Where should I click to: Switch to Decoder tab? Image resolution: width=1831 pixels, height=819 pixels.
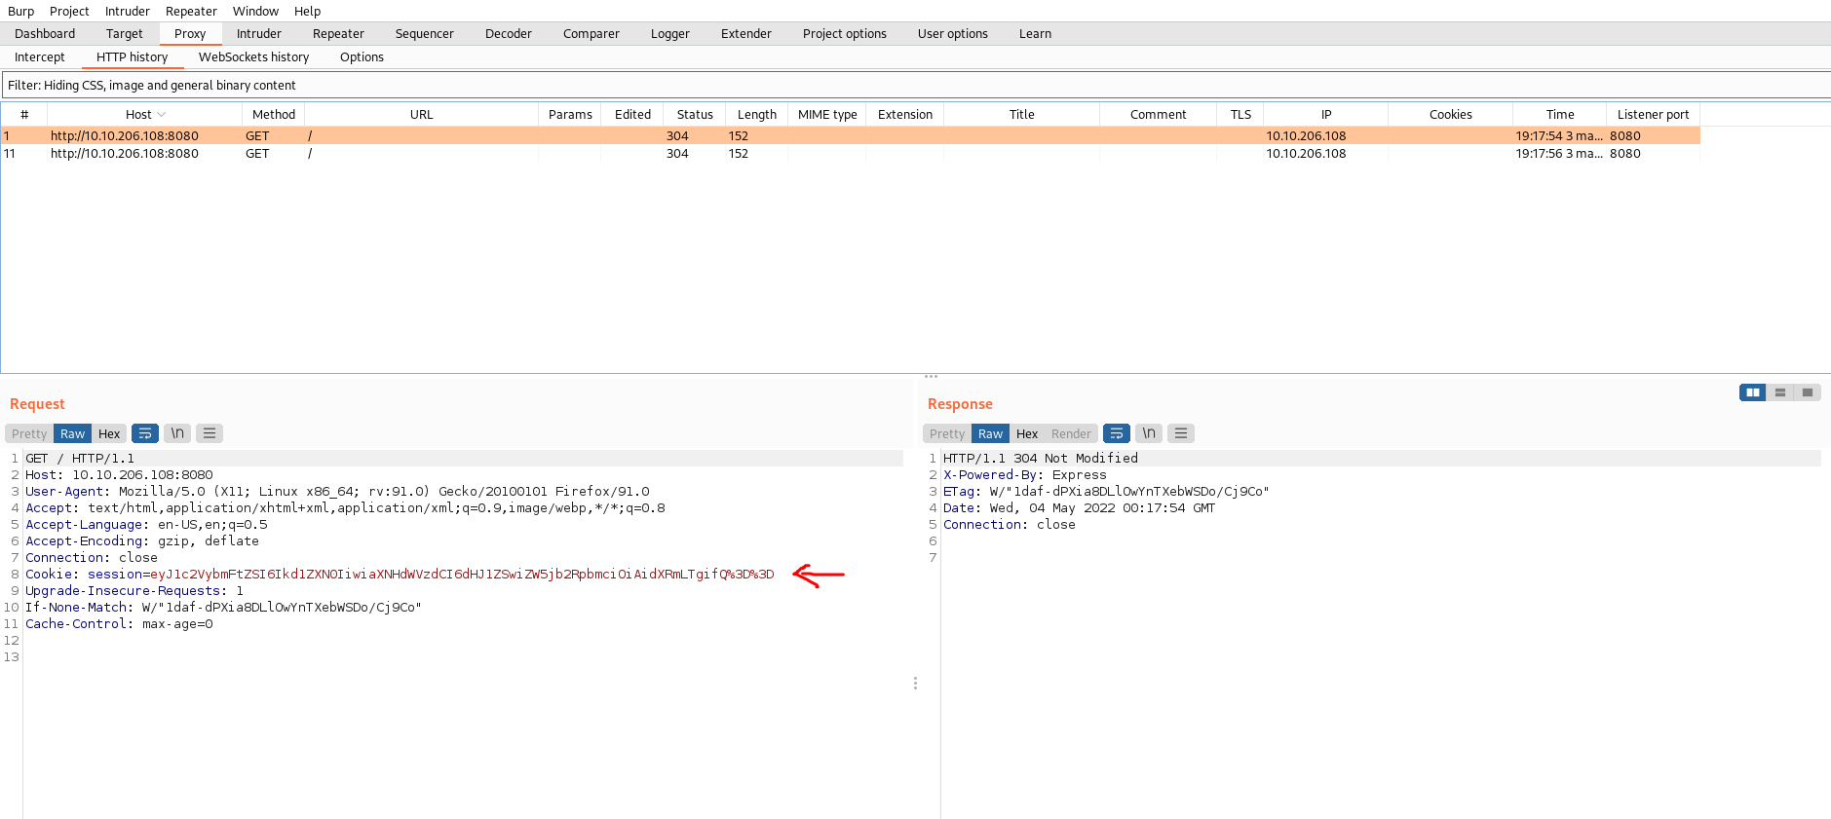(509, 33)
